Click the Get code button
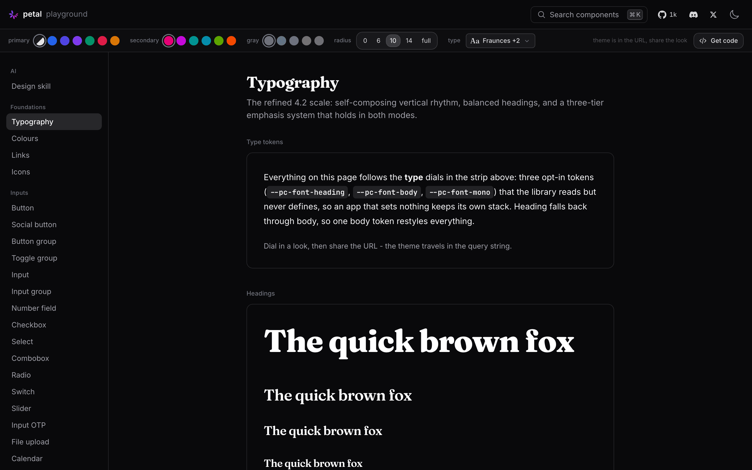The image size is (752, 470). tap(718, 41)
